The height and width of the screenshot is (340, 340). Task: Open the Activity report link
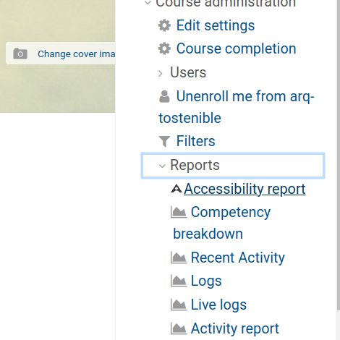pyautogui.click(x=234, y=328)
